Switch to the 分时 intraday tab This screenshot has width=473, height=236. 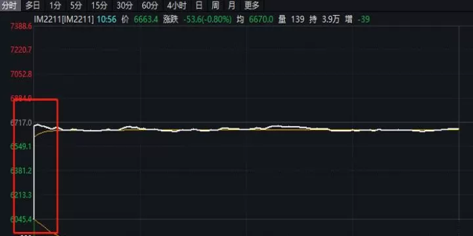pos(10,5)
